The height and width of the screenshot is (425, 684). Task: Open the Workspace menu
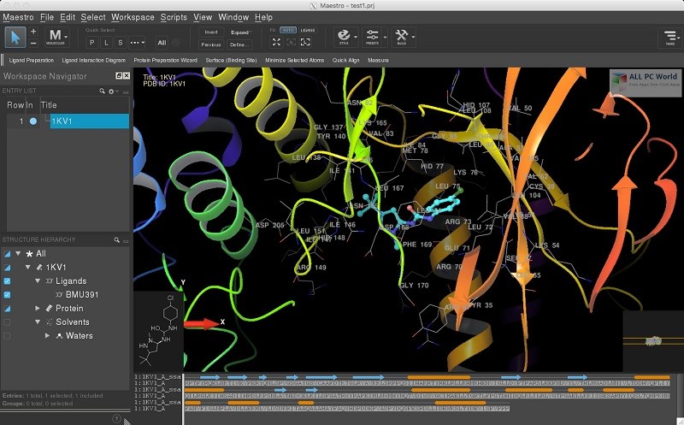pyautogui.click(x=133, y=16)
